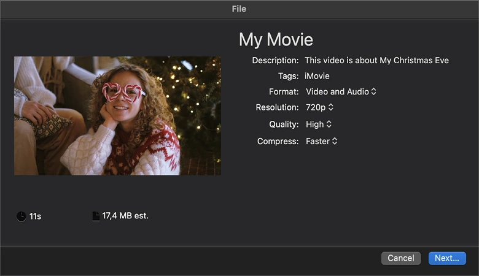Click the Format: label
Image resolution: width=479 pixels, height=276 pixels.
(x=284, y=91)
